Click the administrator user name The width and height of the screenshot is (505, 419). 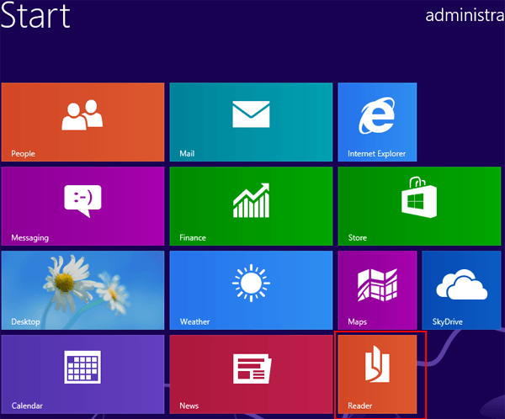(x=465, y=15)
